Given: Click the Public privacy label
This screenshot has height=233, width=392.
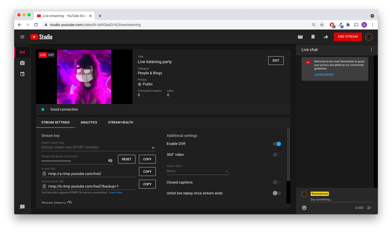Looking at the screenshot, I should tap(148, 84).
